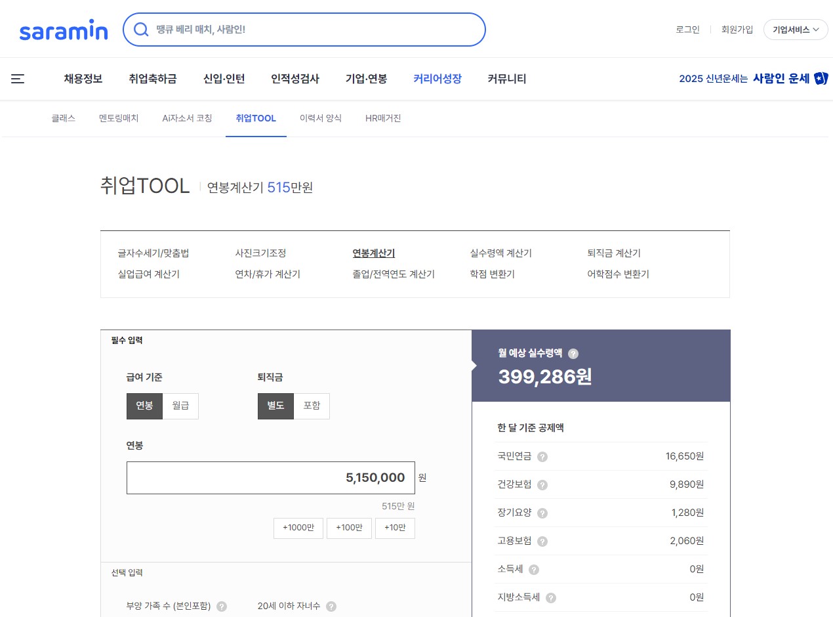Click the annual salary input field
Image resolution: width=833 pixels, height=617 pixels.
coord(270,477)
